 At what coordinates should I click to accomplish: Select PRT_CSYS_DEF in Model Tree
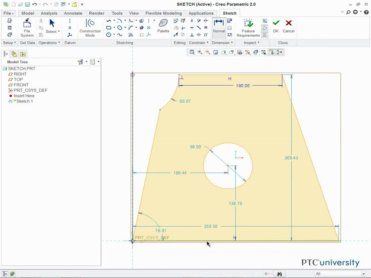coord(31,90)
